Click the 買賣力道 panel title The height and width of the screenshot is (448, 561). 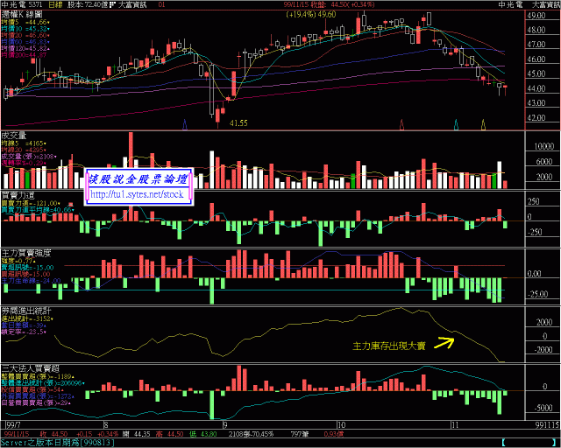18,195
